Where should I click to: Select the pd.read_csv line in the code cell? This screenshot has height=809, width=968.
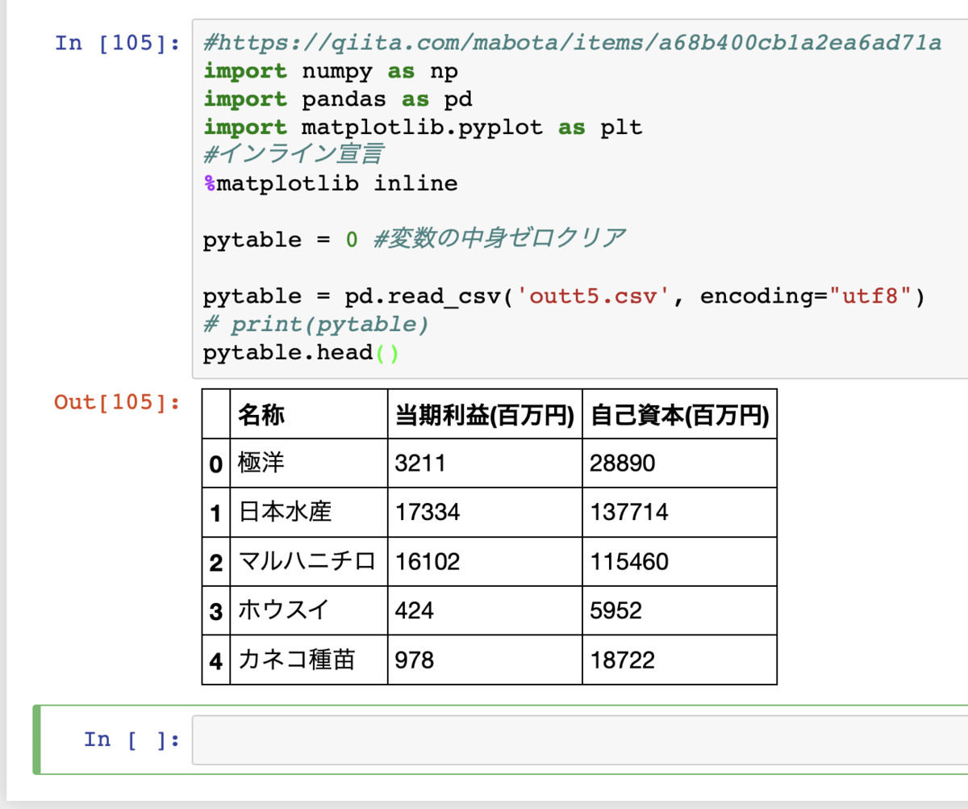click(484, 296)
